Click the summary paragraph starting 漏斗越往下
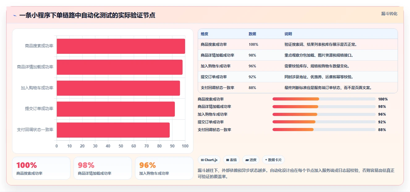Image resolution: width=410 pixels, height=192 pixels. tap(296, 174)
